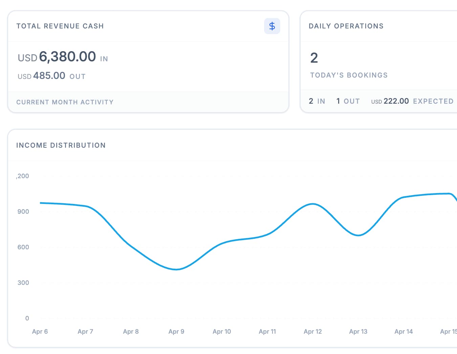
Task: Click the 900 y-axis gridline label
Action: tap(23, 211)
